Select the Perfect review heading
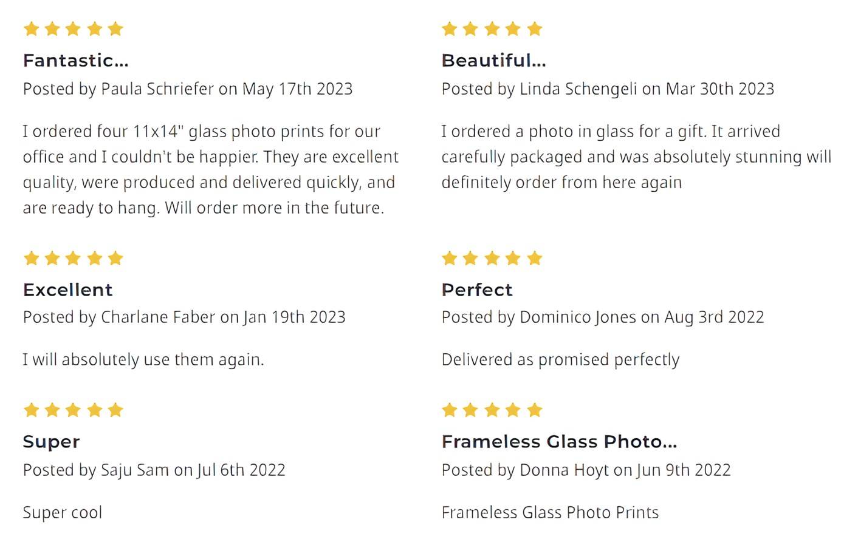The image size is (858, 545). (x=477, y=290)
